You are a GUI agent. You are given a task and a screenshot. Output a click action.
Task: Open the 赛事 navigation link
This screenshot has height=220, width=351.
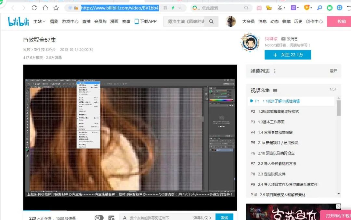[126, 21]
